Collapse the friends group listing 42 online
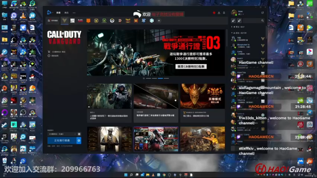Screen dimensions: 317x178 point(232,33)
